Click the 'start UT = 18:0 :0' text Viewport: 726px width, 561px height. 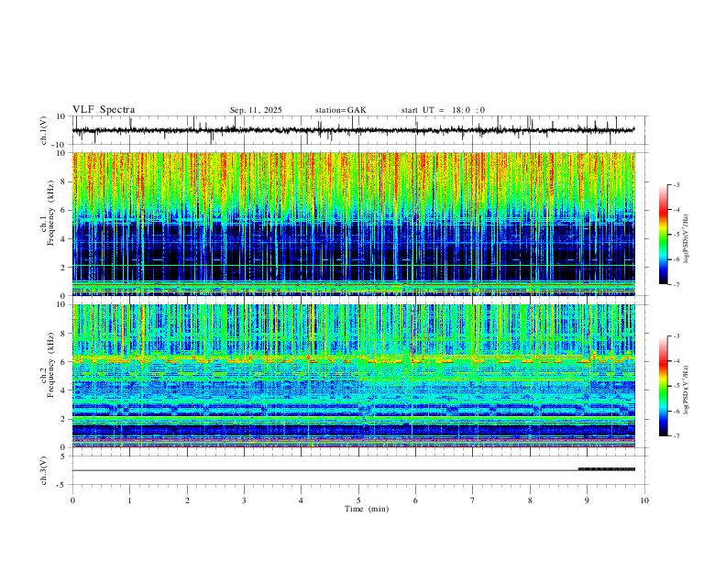pyautogui.click(x=443, y=110)
